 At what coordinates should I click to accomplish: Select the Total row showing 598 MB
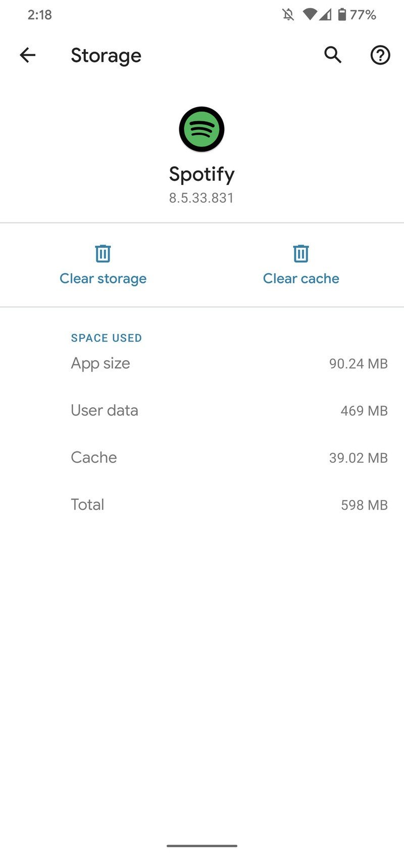(202, 505)
